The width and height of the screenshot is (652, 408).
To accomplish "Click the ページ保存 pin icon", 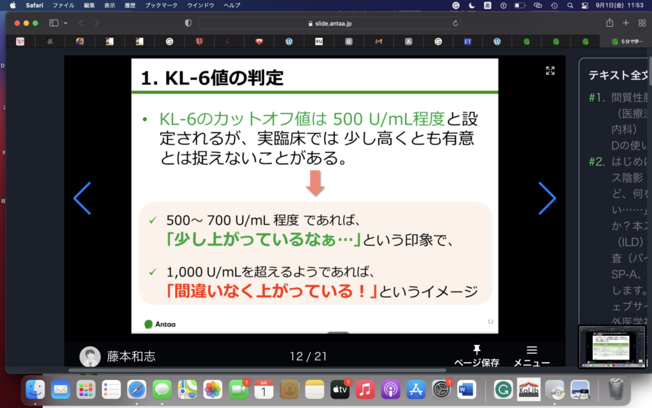I will pyautogui.click(x=476, y=350).
